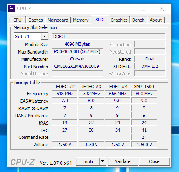Viewport: 179px width, 172px height.
Task: Click the 4096 MBytes module size value
Action: [77, 44]
